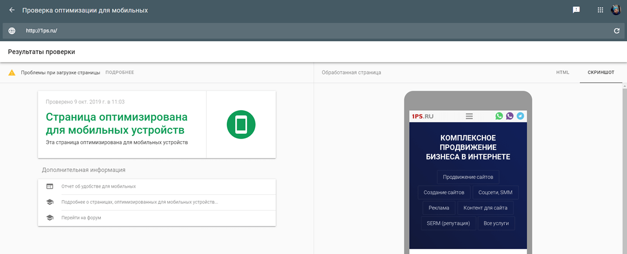
Task: Switch to the HTML tab
Action: click(x=563, y=73)
